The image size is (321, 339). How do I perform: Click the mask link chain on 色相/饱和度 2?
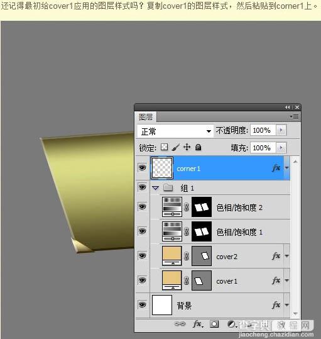[x=187, y=207]
